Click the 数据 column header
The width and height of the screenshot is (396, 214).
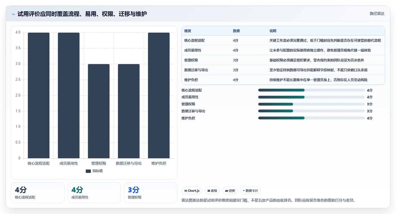(x=236, y=31)
